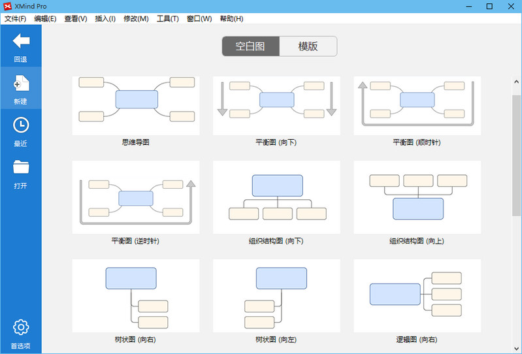Select the New document icon (新建)

(21, 83)
